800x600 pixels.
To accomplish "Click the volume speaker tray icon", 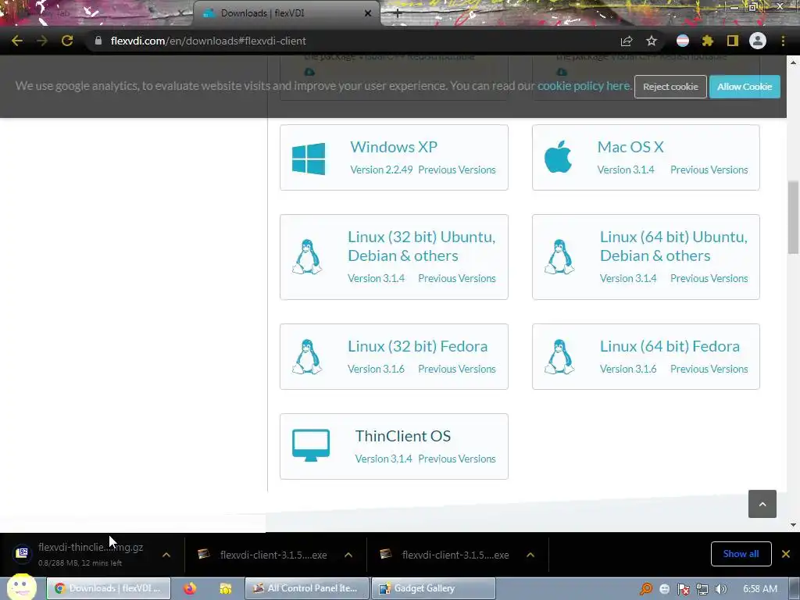I will pyautogui.click(x=720, y=589).
